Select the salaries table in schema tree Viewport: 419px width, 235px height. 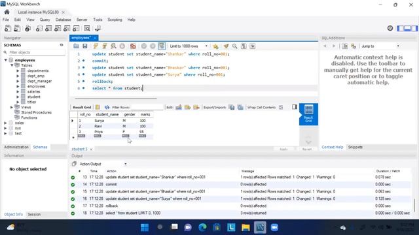(x=33, y=91)
